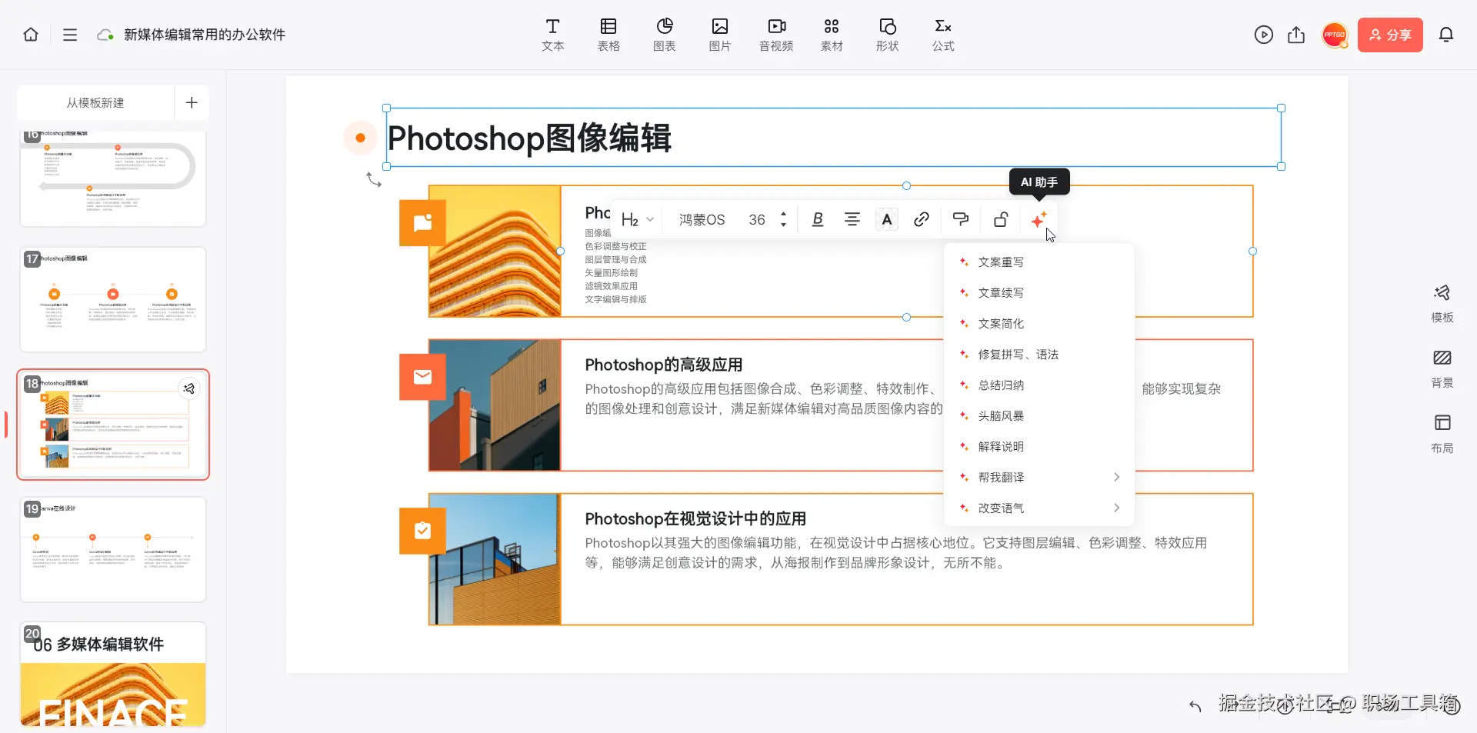The height and width of the screenshot is (733, 1477).
Task: Insert a text box with 文本 tool
Action: (x=552, y=35)
